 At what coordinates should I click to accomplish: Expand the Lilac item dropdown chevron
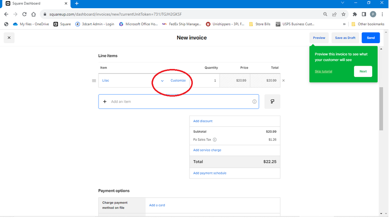162,81
